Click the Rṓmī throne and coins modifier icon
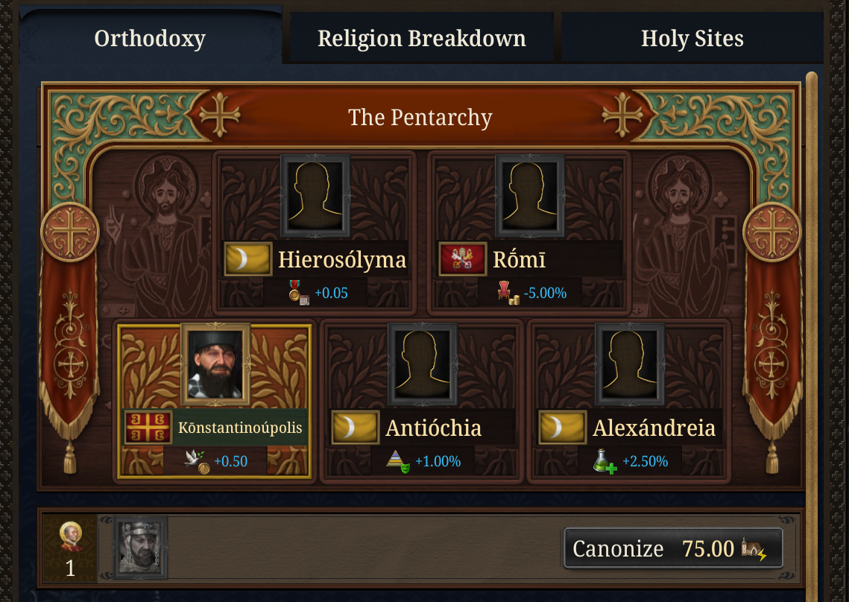Viewport: 849px width, 602px height. click(x=508, y=293)
